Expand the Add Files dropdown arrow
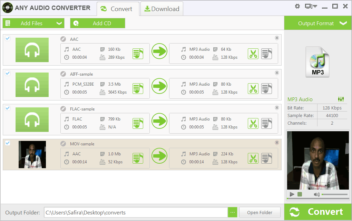Screen dimensions: 352x221 (x=59, y=23)
